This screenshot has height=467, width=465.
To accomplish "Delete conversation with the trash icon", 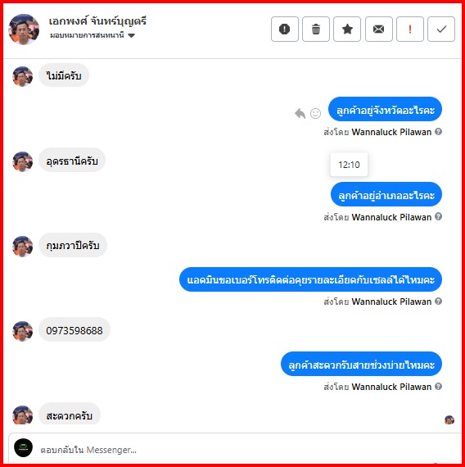I will coord(316,29).
